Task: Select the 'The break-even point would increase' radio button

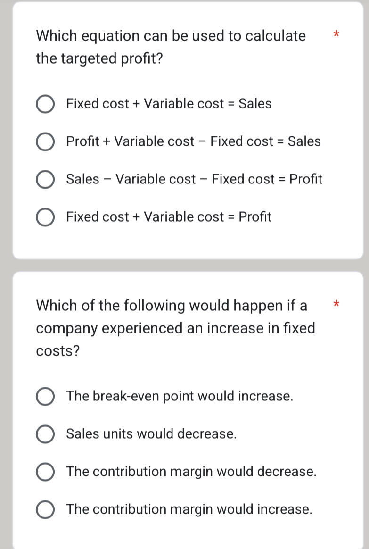Action: click(45, 396)
